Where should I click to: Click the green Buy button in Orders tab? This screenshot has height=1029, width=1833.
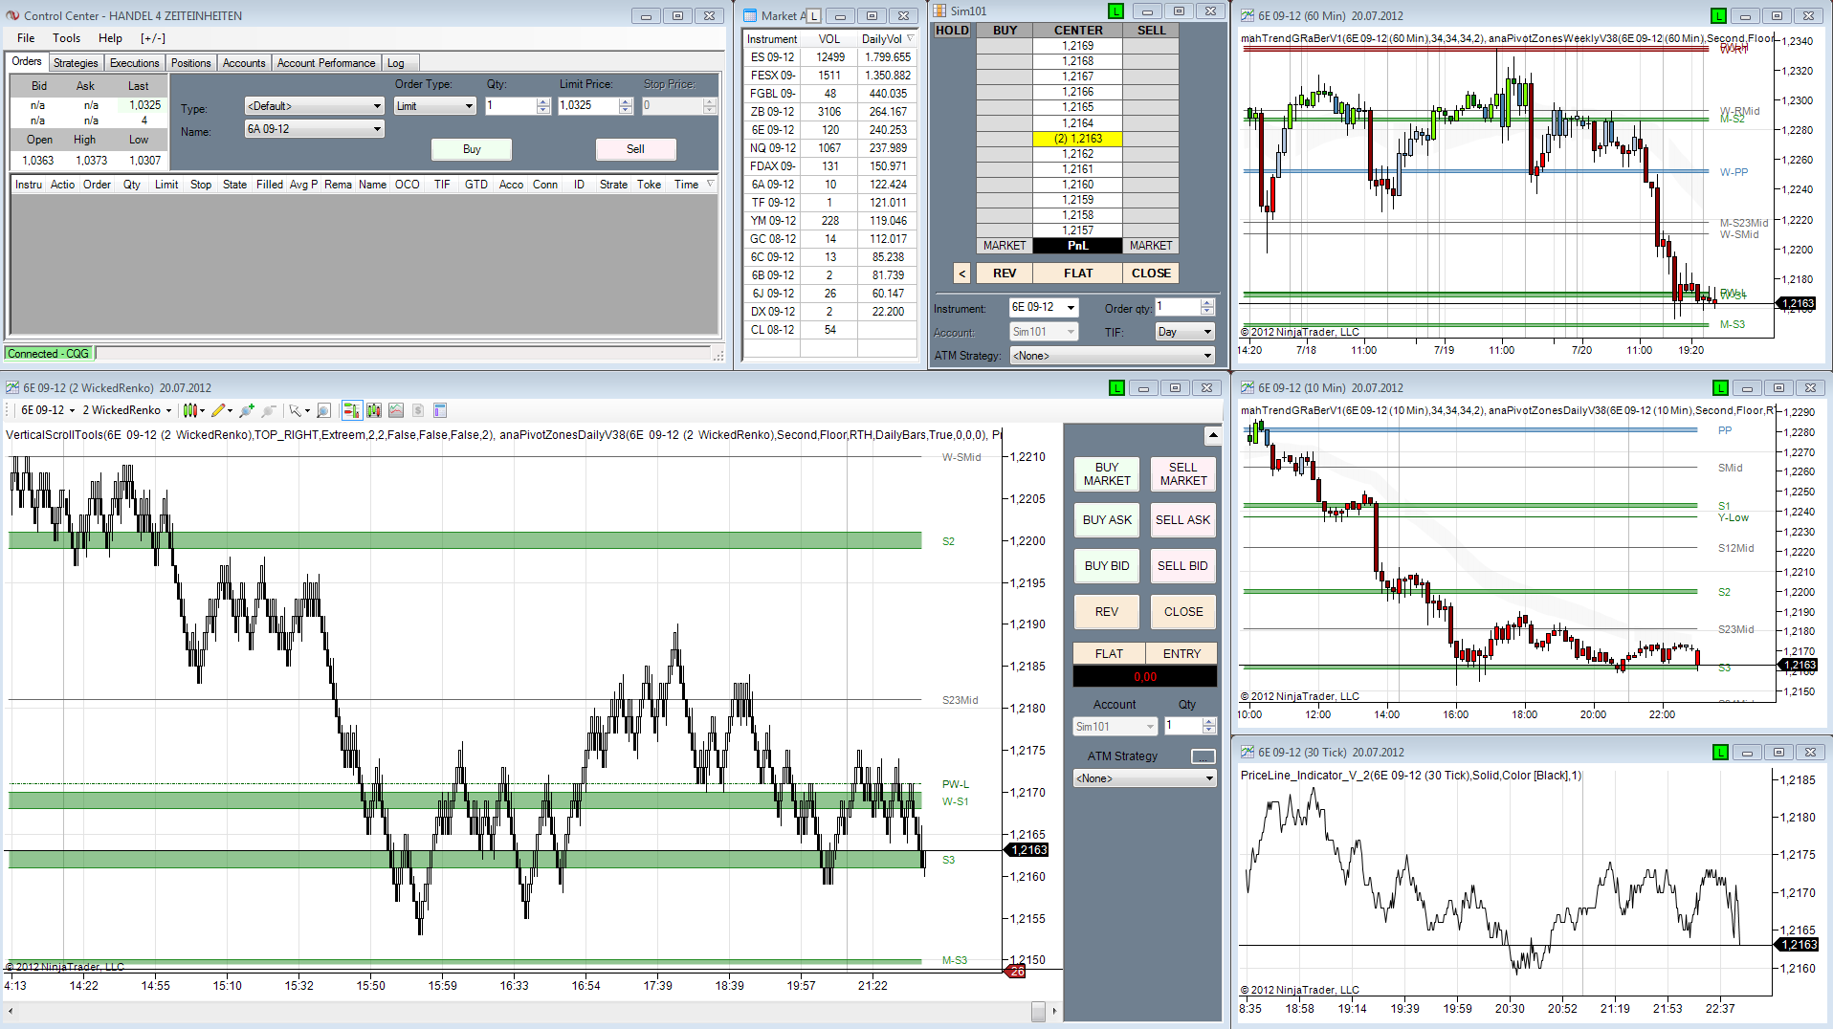[x=472, y=149]
